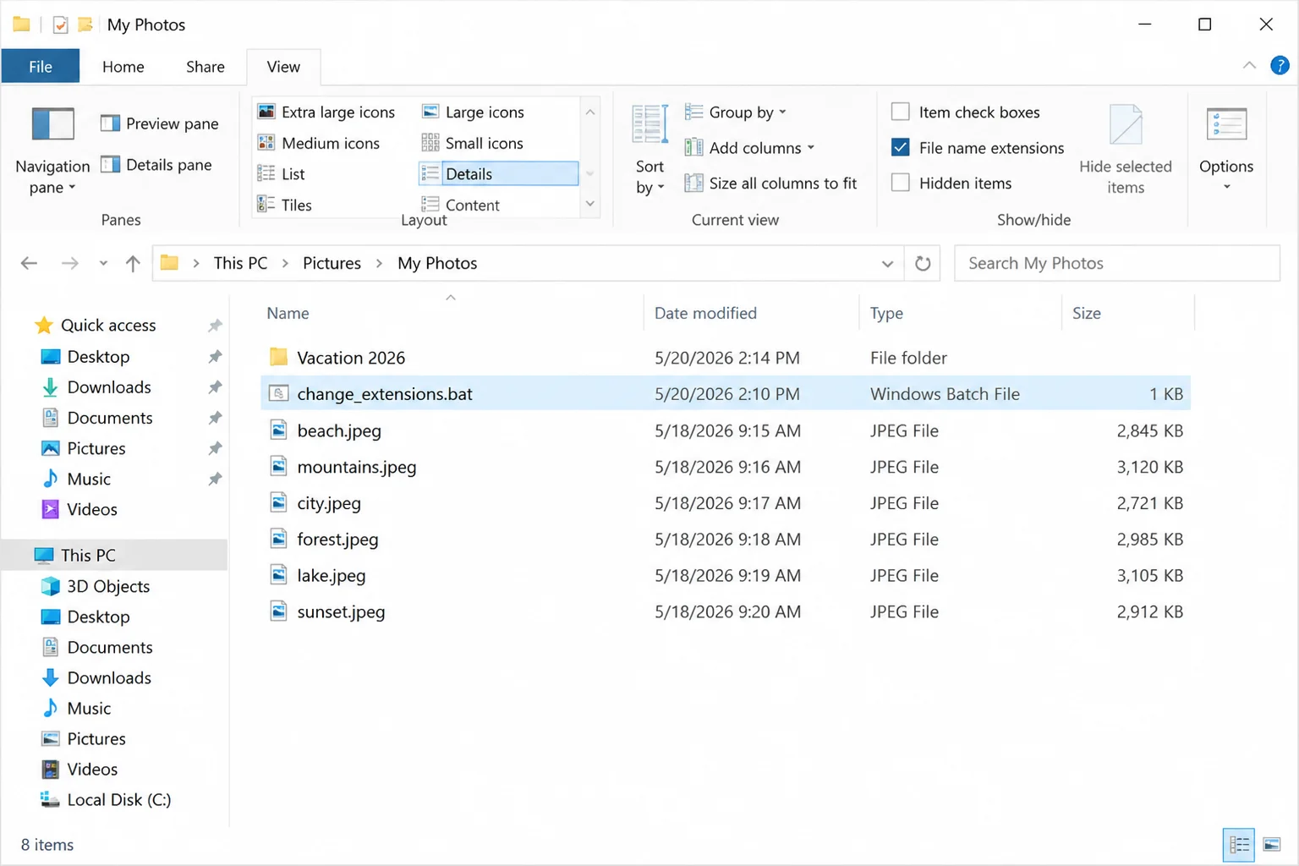
Task: Switch to details view in status bar
Action: point(1239,844)
